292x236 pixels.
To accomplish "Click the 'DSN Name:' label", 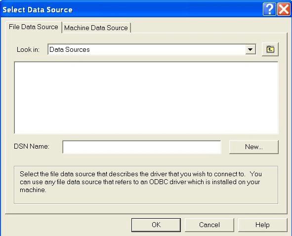I will tap(32, 146).
